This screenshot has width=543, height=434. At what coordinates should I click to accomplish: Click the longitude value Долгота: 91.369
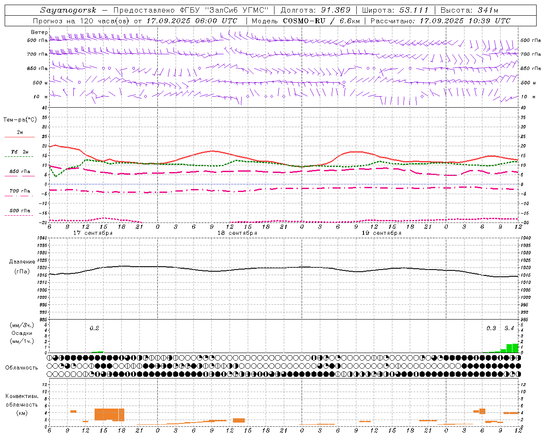[316, 10]
